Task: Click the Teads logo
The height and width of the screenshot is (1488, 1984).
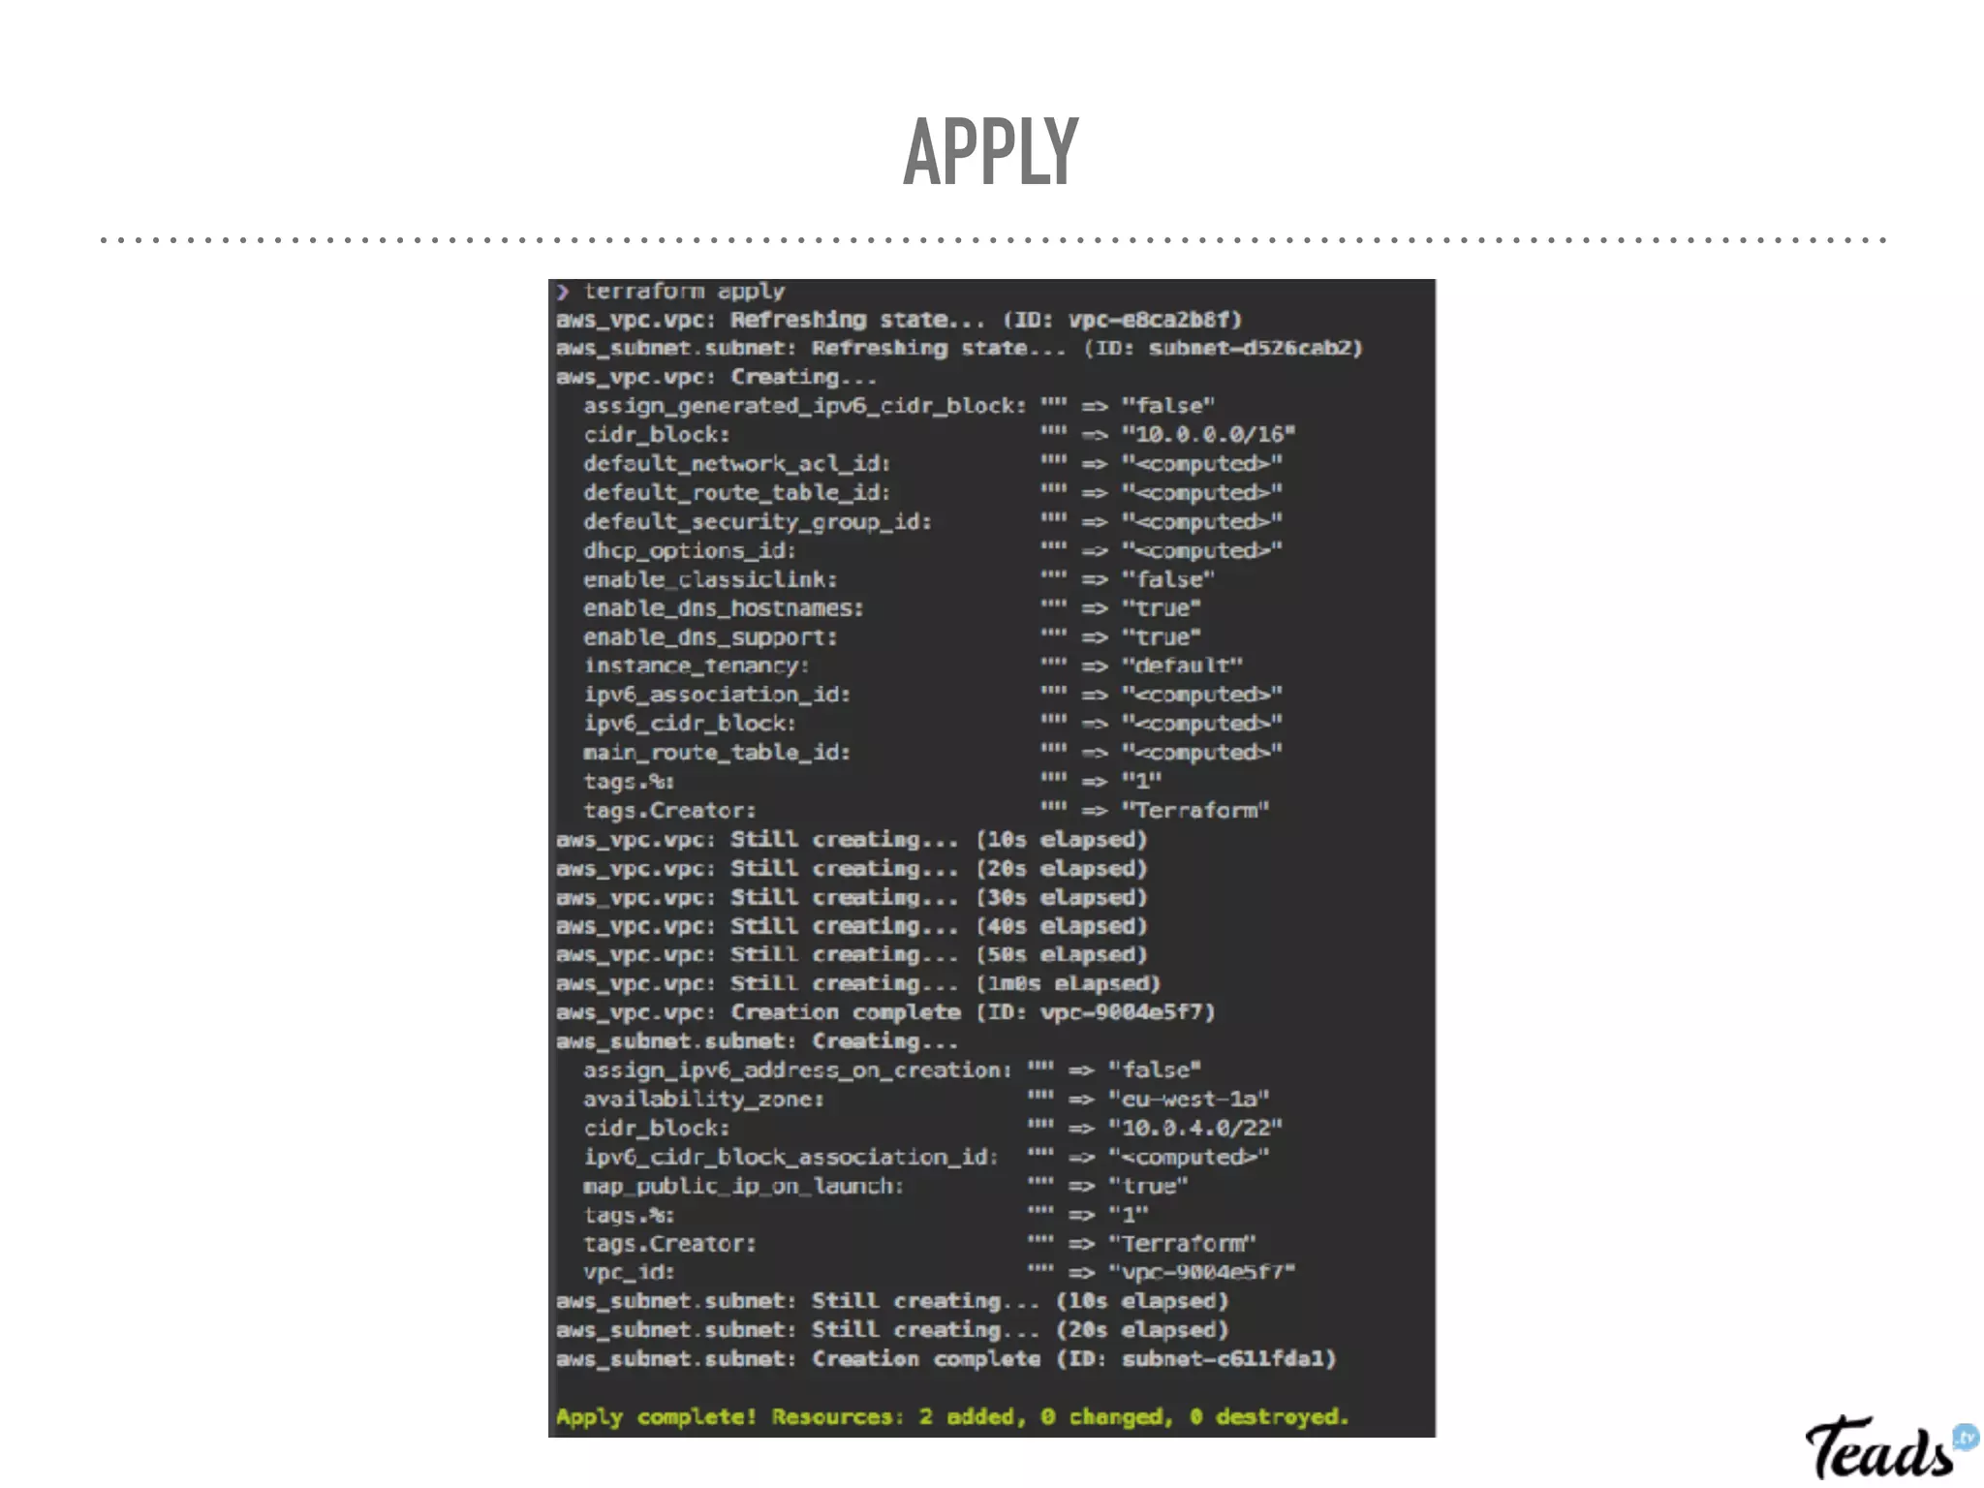Action: [x=1892, y=1446]
